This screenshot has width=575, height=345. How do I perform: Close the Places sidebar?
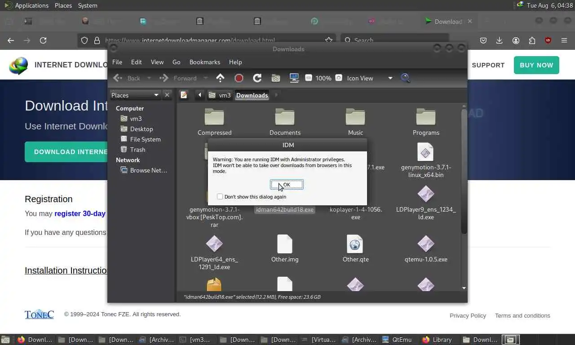tap(167, 95)
